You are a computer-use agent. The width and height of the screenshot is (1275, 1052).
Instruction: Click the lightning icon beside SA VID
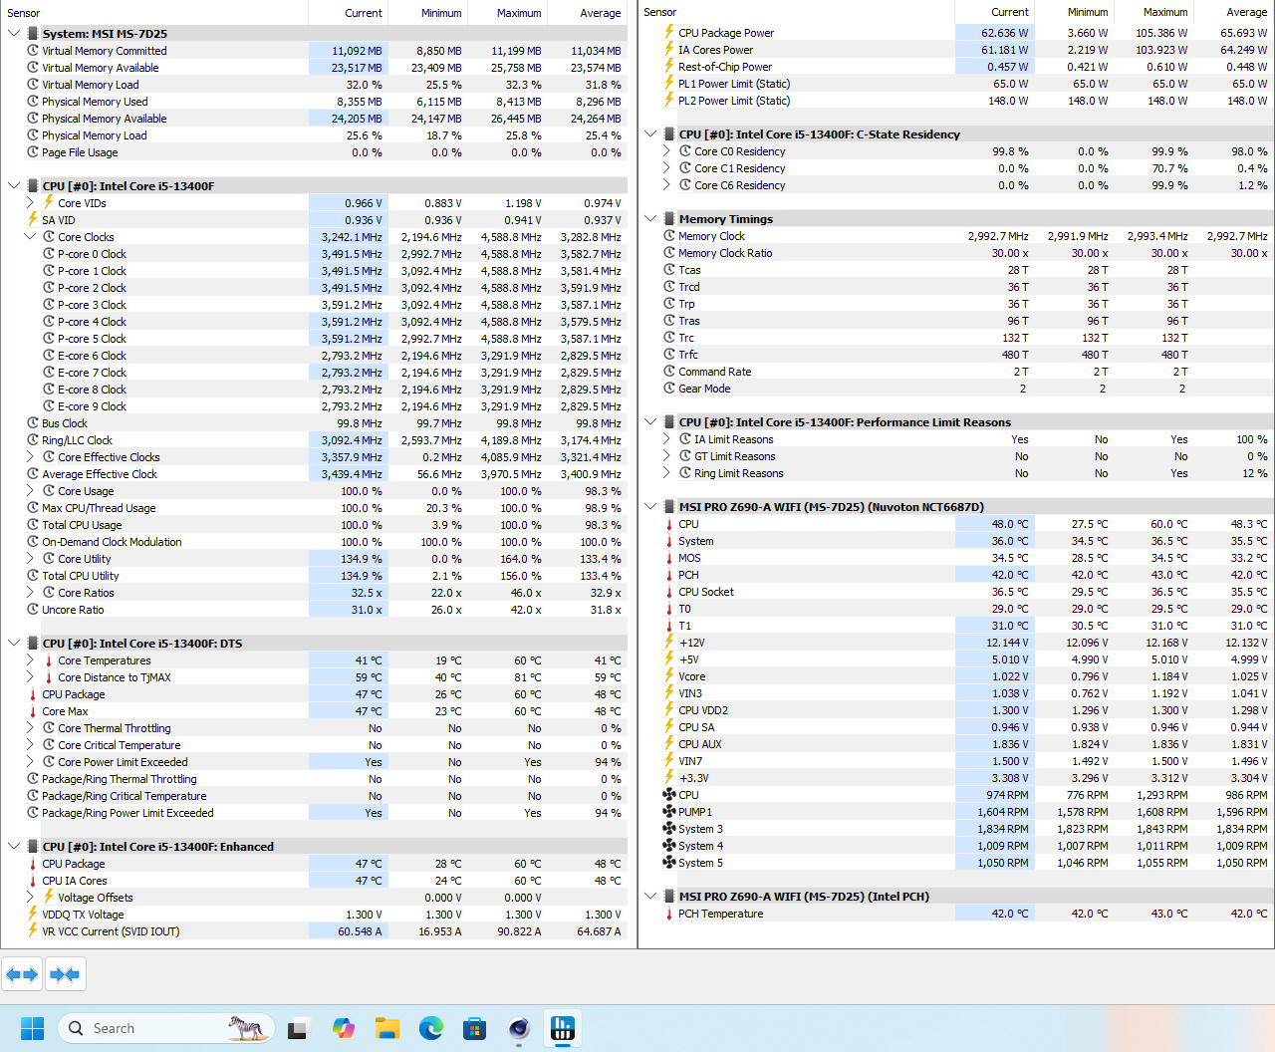coord(33,220)
